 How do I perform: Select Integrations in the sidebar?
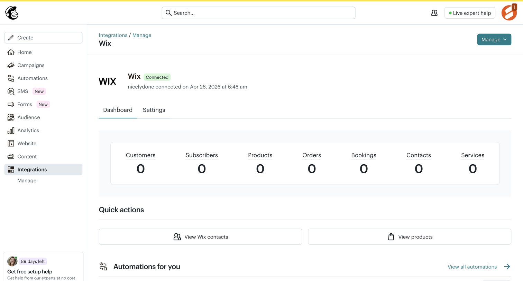pyautogui.click(x=43, y=169)
